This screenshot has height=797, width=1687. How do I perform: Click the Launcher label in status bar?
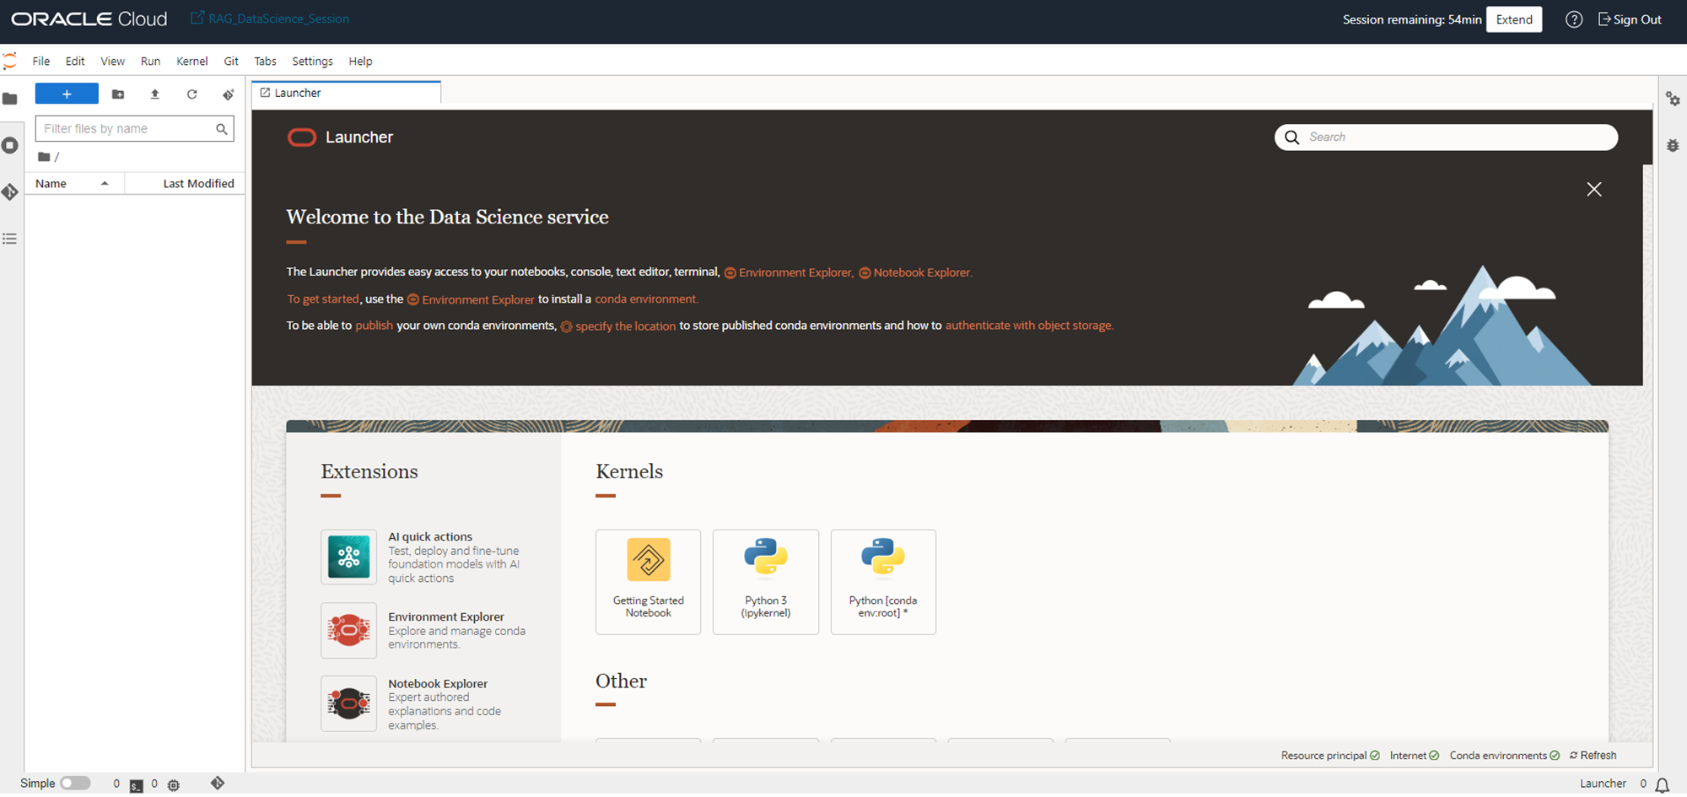coord(1603,784)
